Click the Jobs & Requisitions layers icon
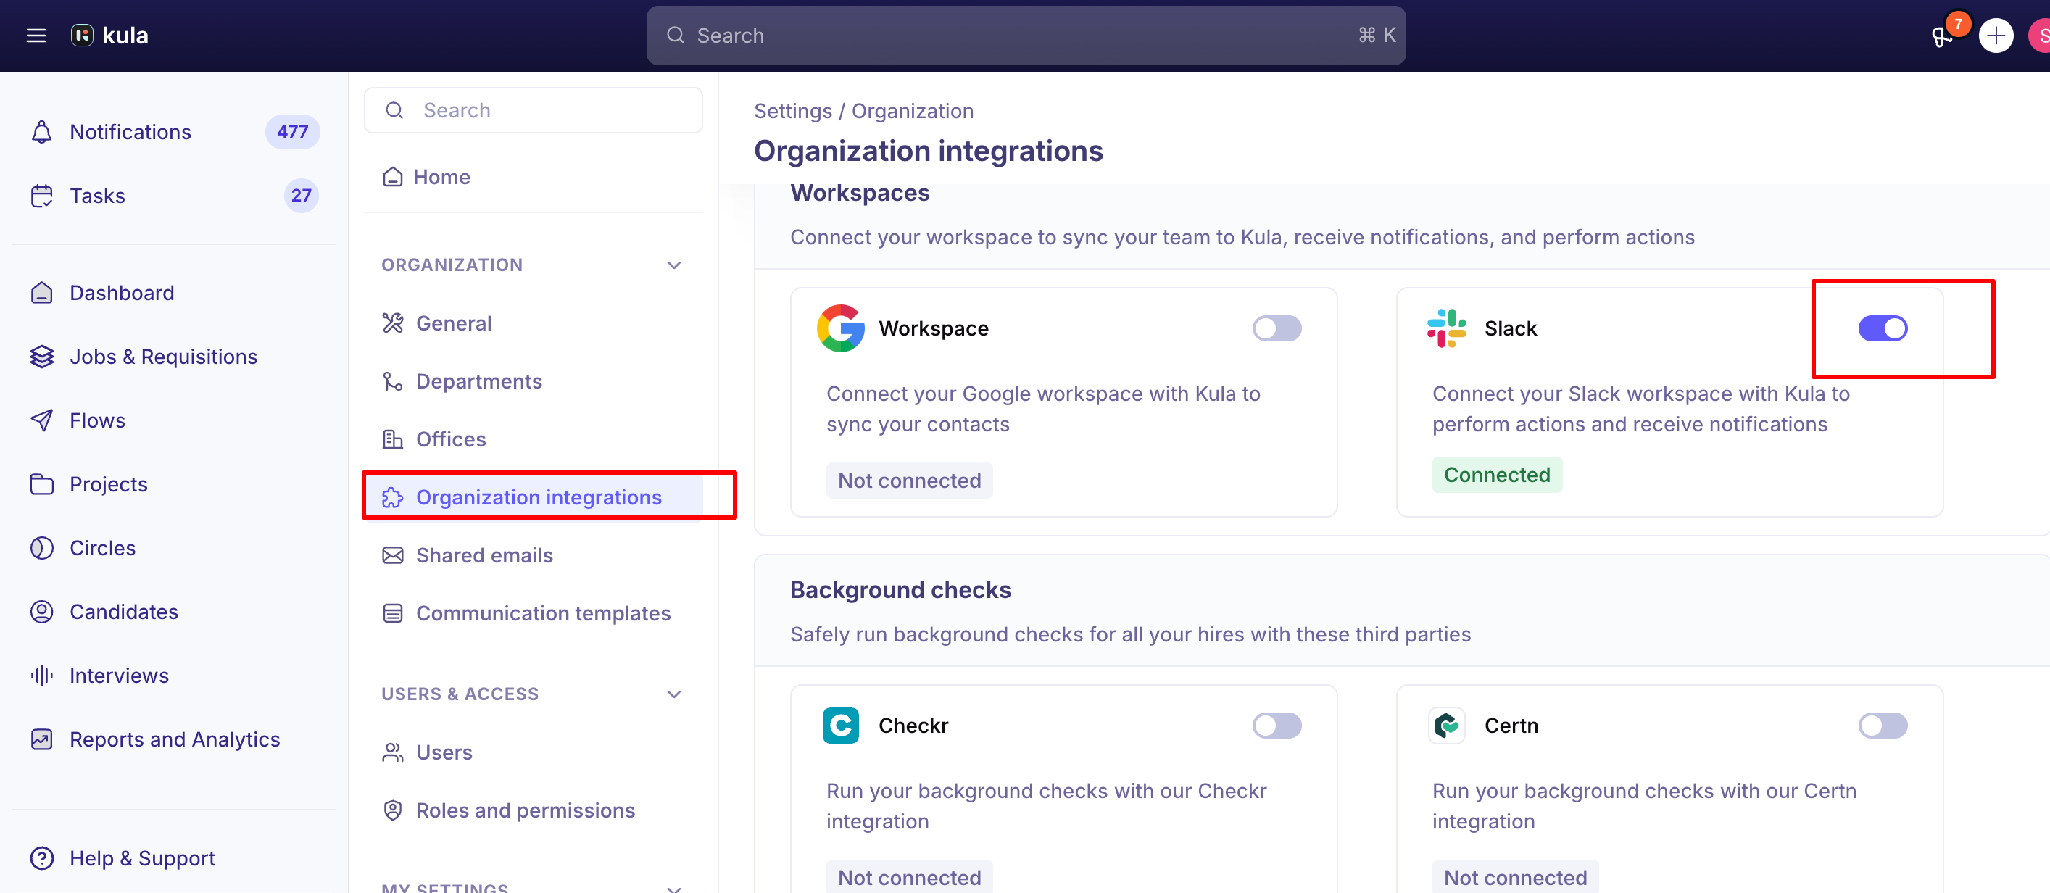The height and width of the screenshot is (893, 2050). [41, 357]
